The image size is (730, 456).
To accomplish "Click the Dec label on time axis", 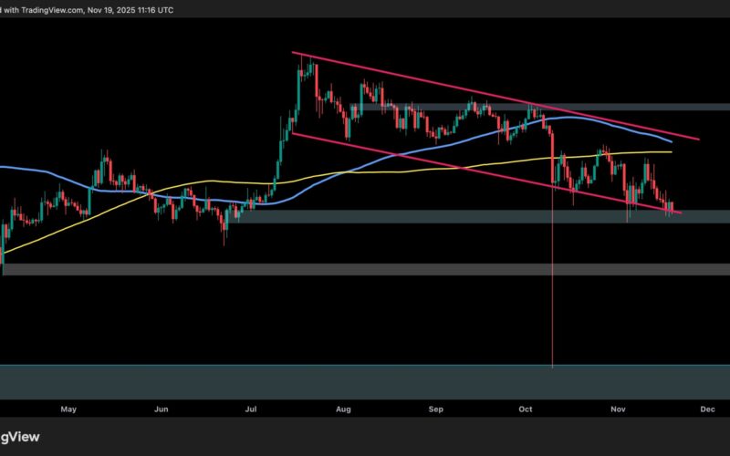I will tap(706, 410).
